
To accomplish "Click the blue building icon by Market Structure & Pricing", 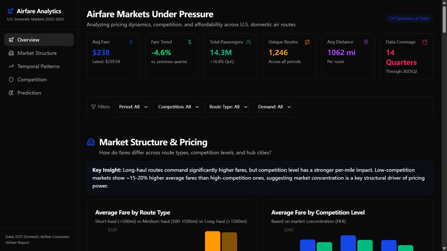I will [x=91, y=142].
